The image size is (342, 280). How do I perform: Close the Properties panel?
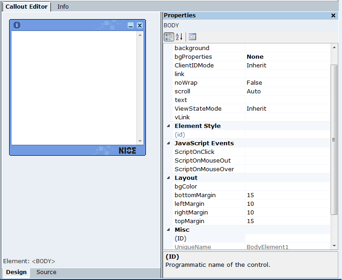tap(333, 15)
